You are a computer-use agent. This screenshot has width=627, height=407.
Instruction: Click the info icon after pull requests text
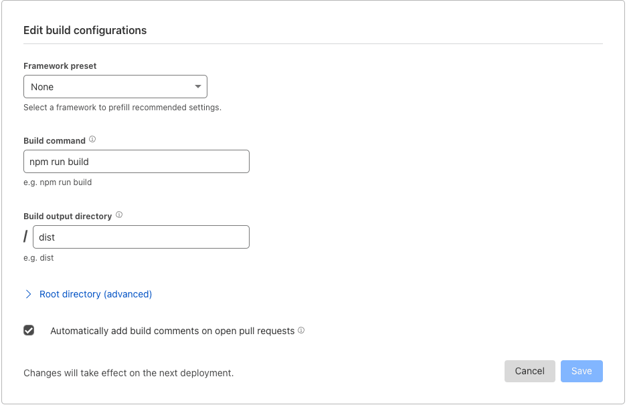[x=301, y=330]
